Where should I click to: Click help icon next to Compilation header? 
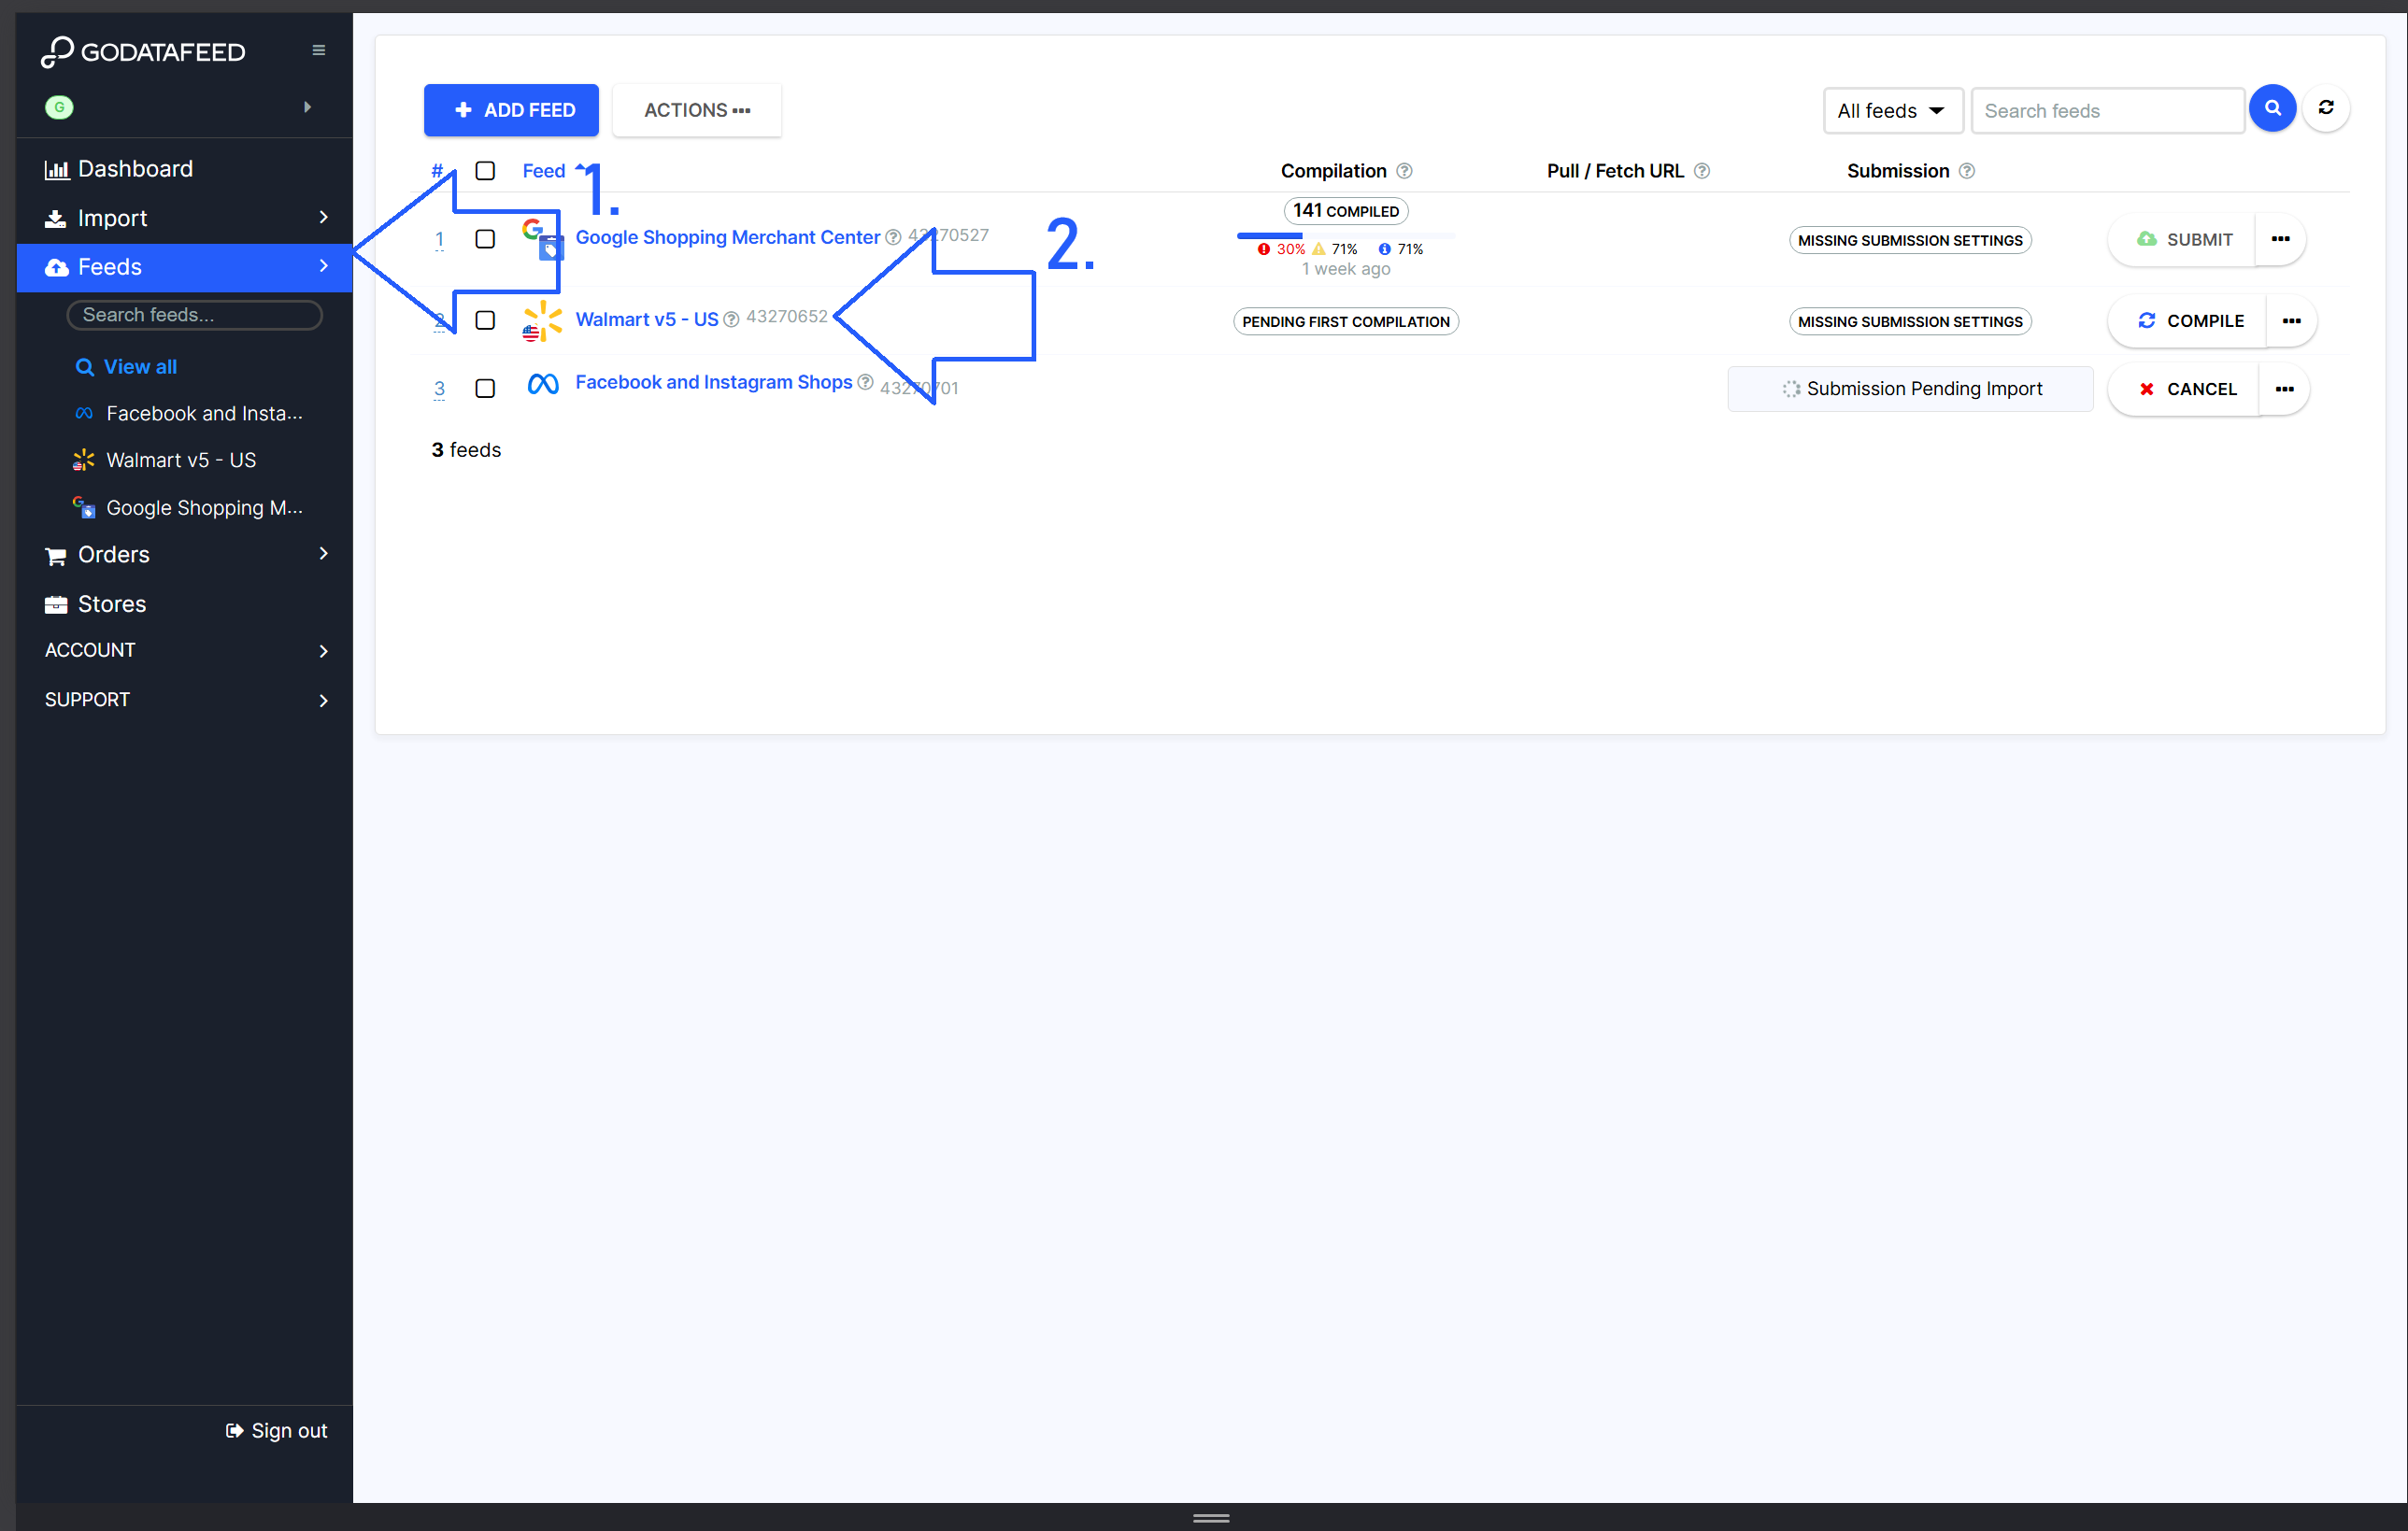tap(1404, 171)
